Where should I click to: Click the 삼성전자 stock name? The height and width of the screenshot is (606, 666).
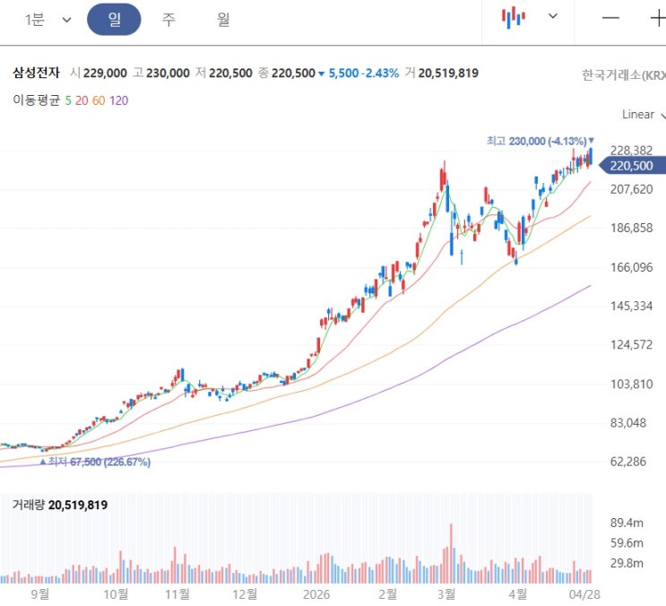[36, 73]
